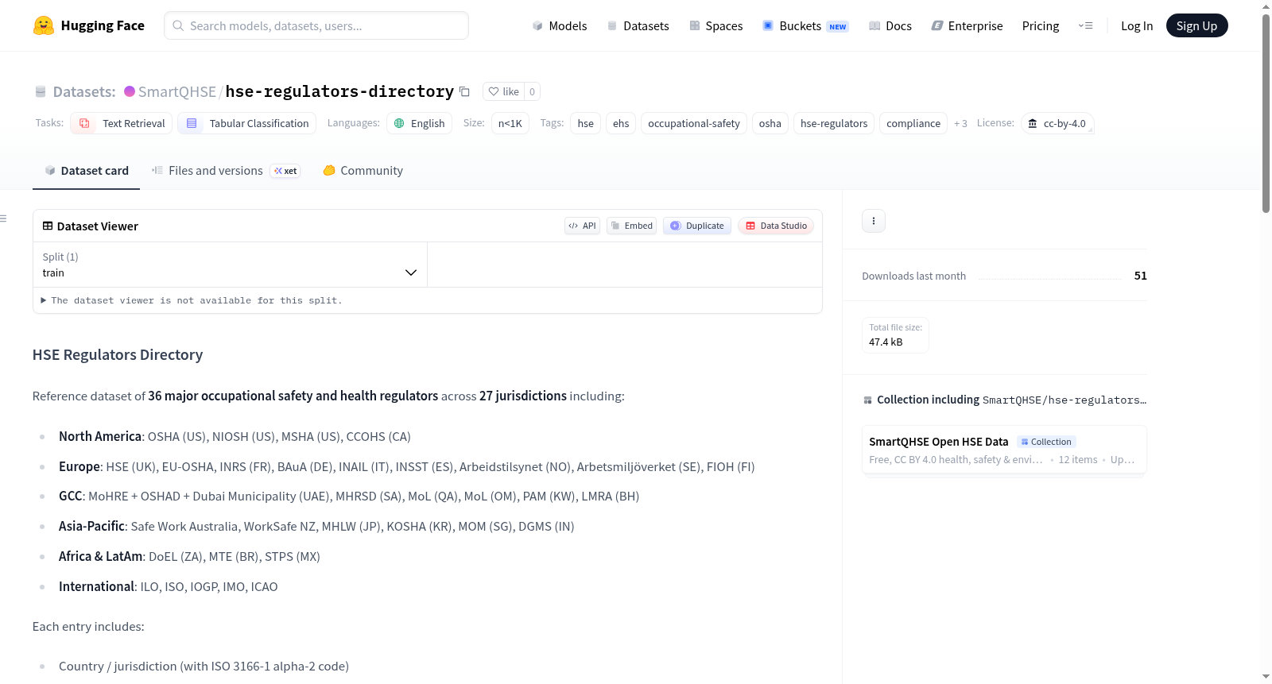1272x684 pixels.
Task: Click the cc-by-4.0 license tag
Action: click(1057, 123)
